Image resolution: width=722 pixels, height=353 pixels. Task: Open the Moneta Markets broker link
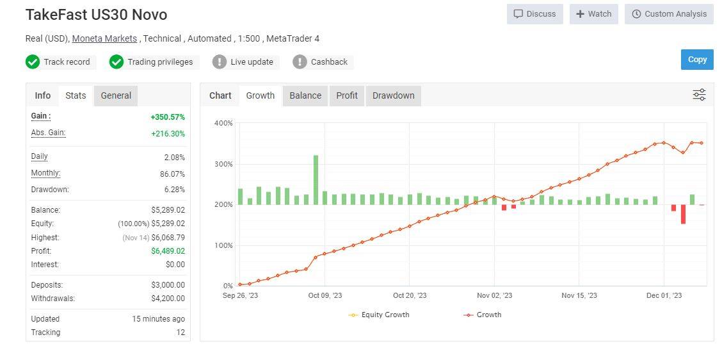[x=104, y=38]
